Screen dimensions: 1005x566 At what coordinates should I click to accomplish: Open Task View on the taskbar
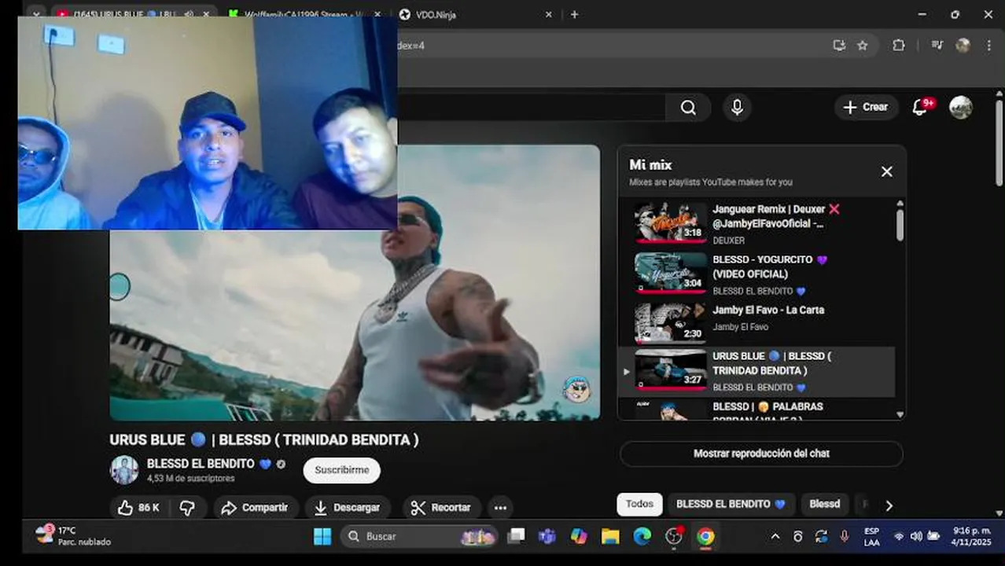(x=516, y=536)
